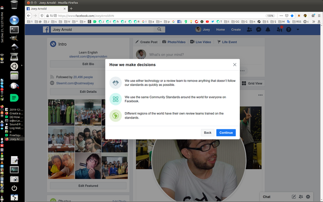Click the new message compose icon in Chat
Screen dimensions: 323x202
(294, 196)
